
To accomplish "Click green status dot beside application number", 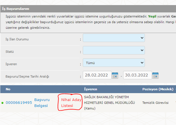I will point(3,103).
